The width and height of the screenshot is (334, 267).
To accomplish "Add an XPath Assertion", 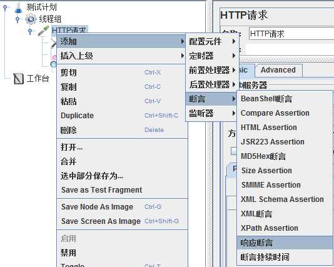I will click(285, 228).
